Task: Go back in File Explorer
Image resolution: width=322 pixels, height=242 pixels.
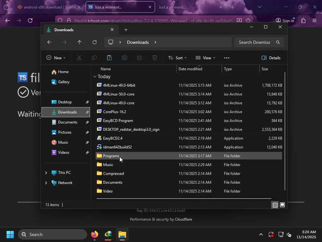Action: point(49,42)
